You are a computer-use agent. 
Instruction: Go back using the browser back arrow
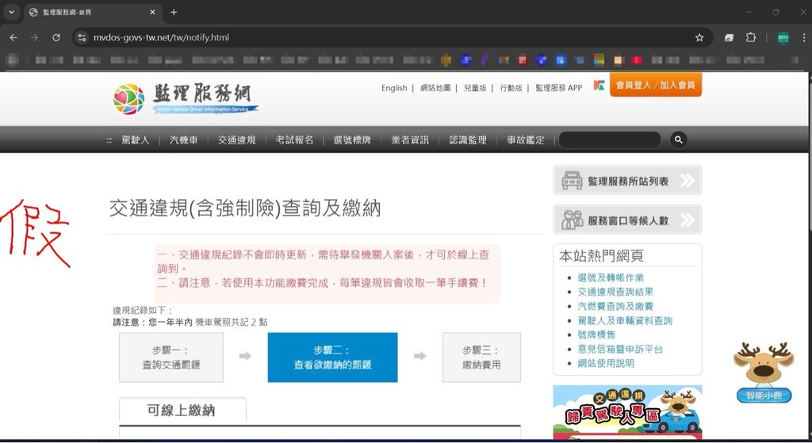coord(13,37)
